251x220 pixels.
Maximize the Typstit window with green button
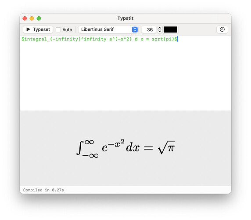coord(39,18)
